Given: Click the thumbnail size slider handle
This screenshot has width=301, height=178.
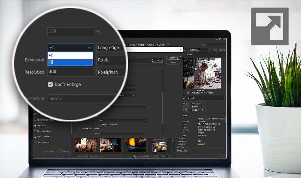Looking at the screenshot, I should point(135,156).
